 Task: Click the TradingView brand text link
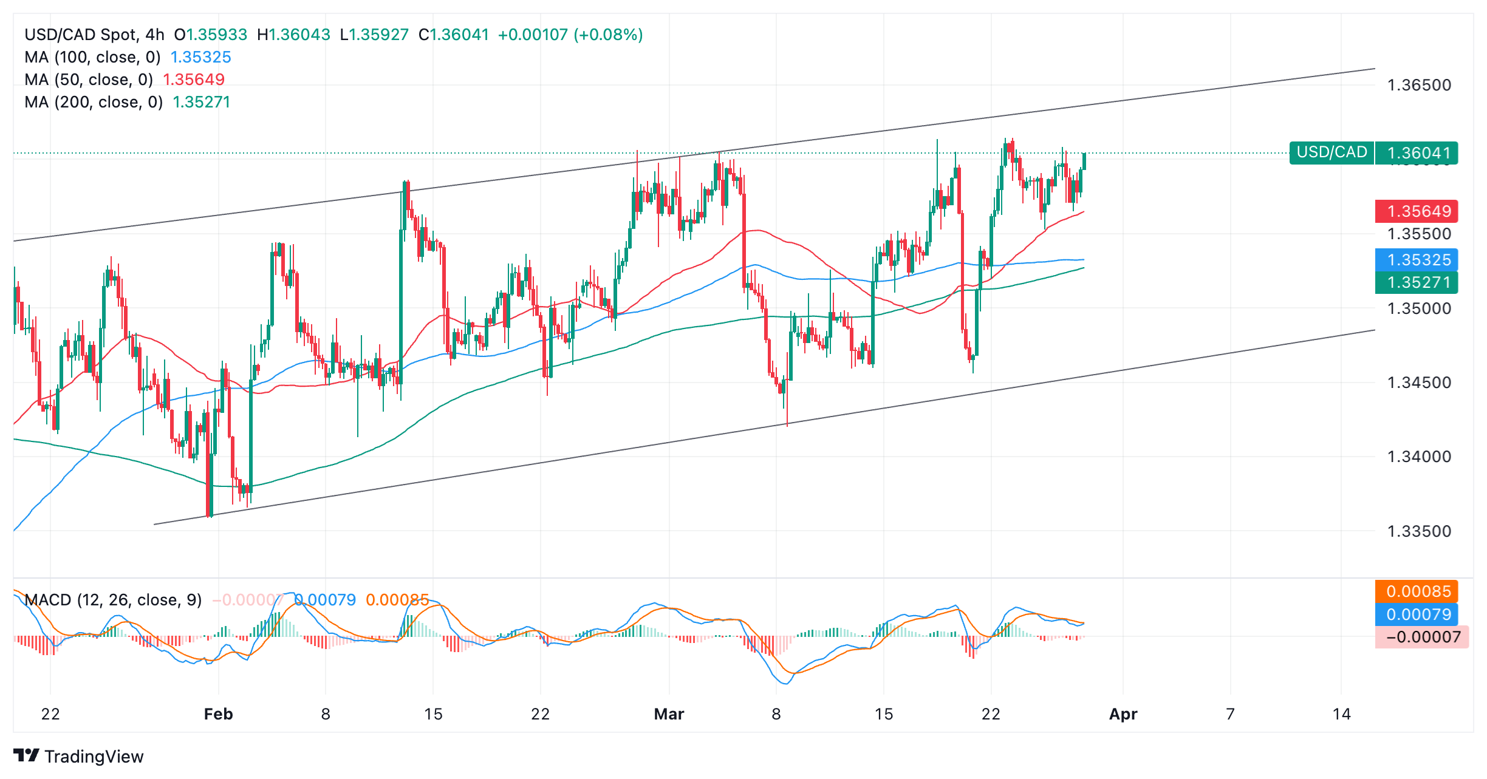pyautogui.click(x=94, y=757)
